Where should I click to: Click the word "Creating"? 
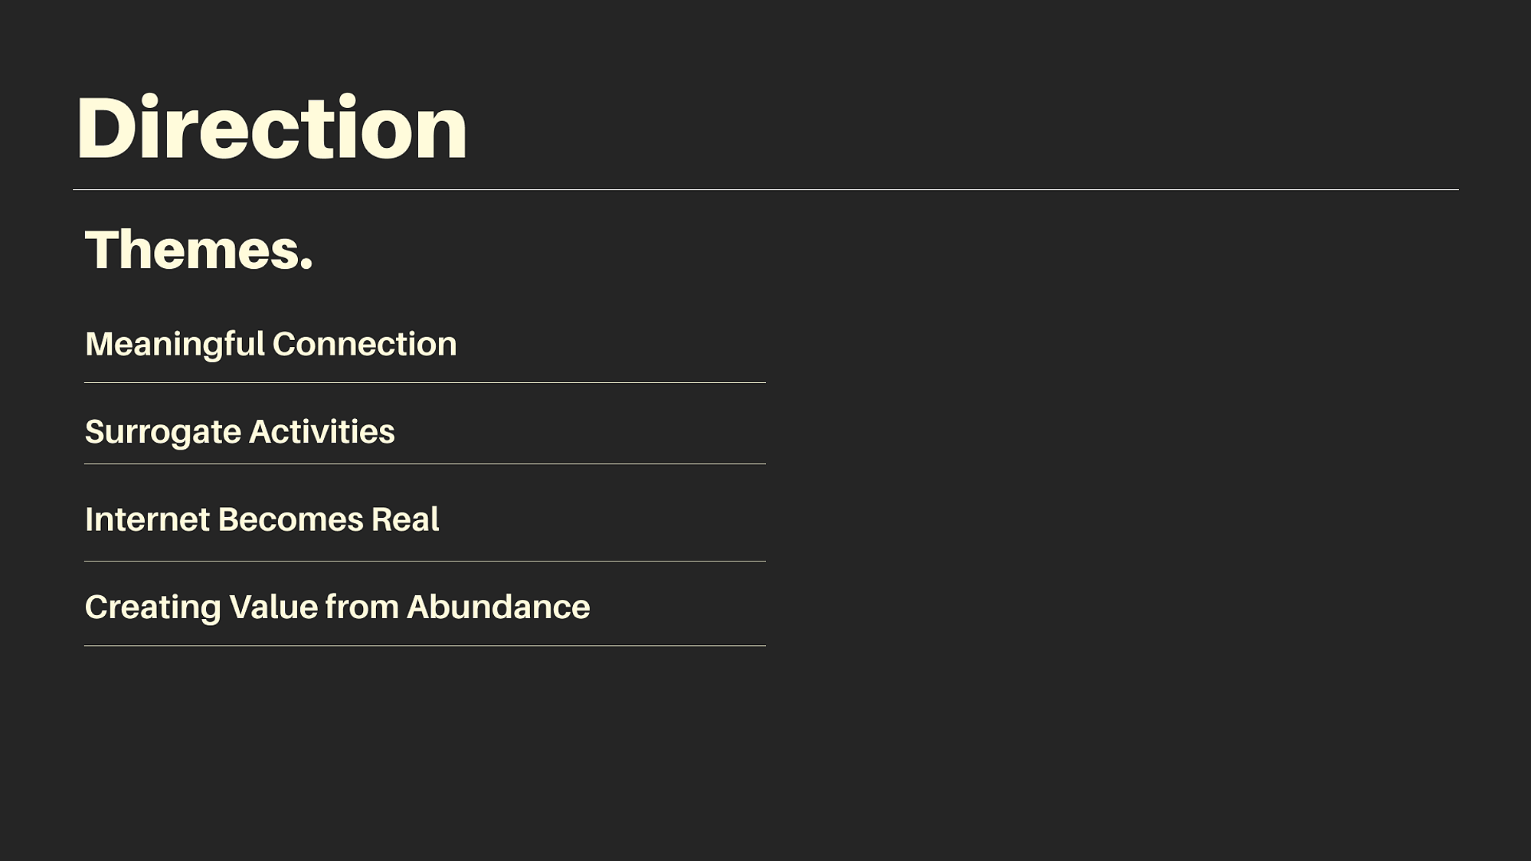[x=153, y=608]
